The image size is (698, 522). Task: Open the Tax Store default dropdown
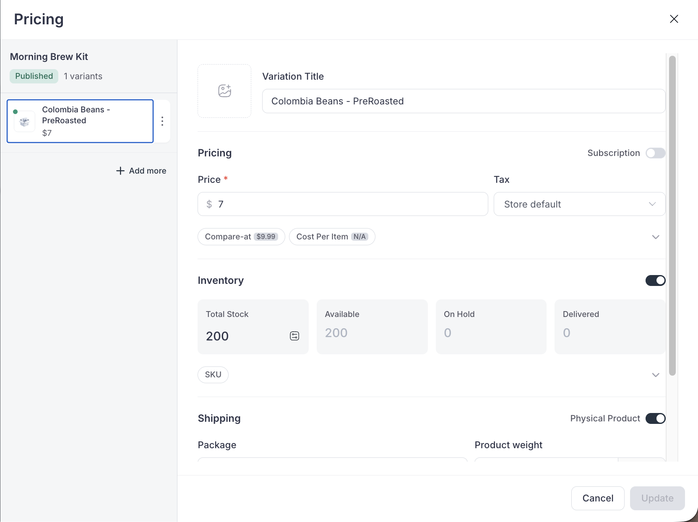click(x=579, y=204)
